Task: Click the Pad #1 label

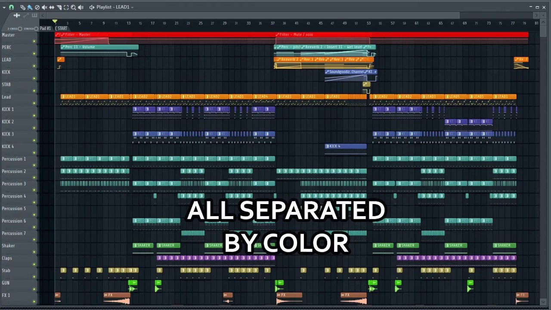Action: pos(45,28)
